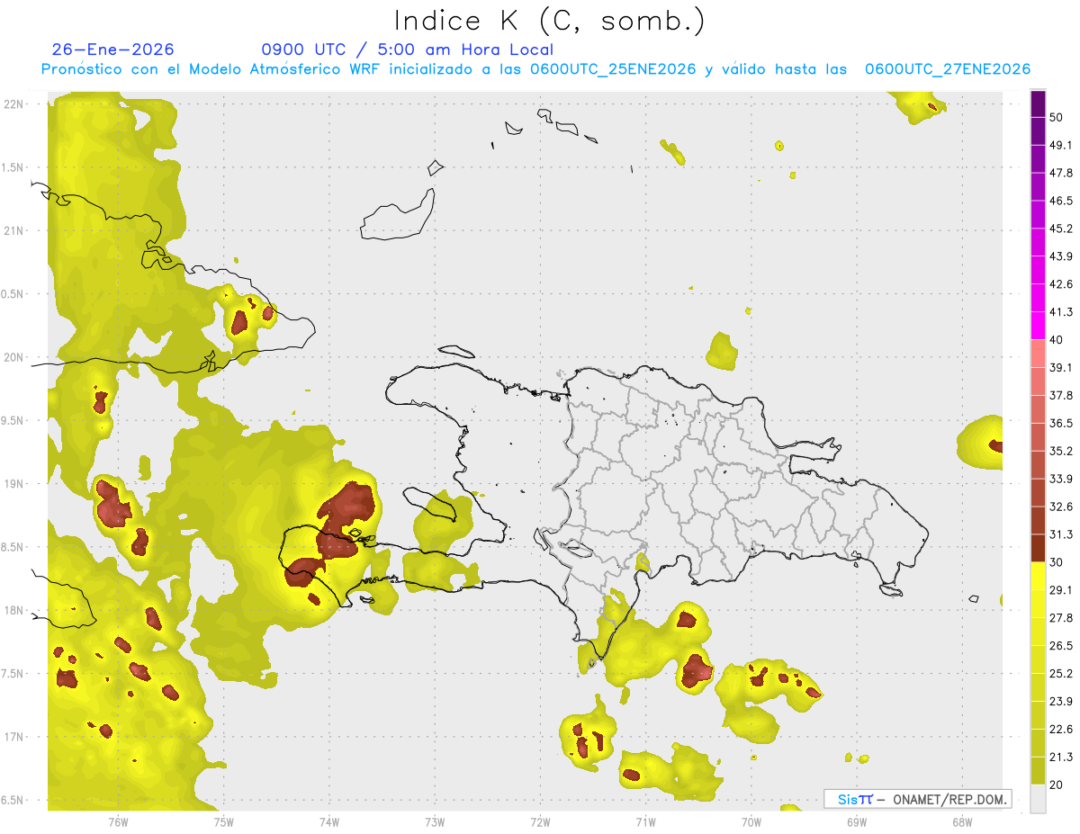Pick the pink legend swatch between 39.1 and 40

tap(1038, 354)
